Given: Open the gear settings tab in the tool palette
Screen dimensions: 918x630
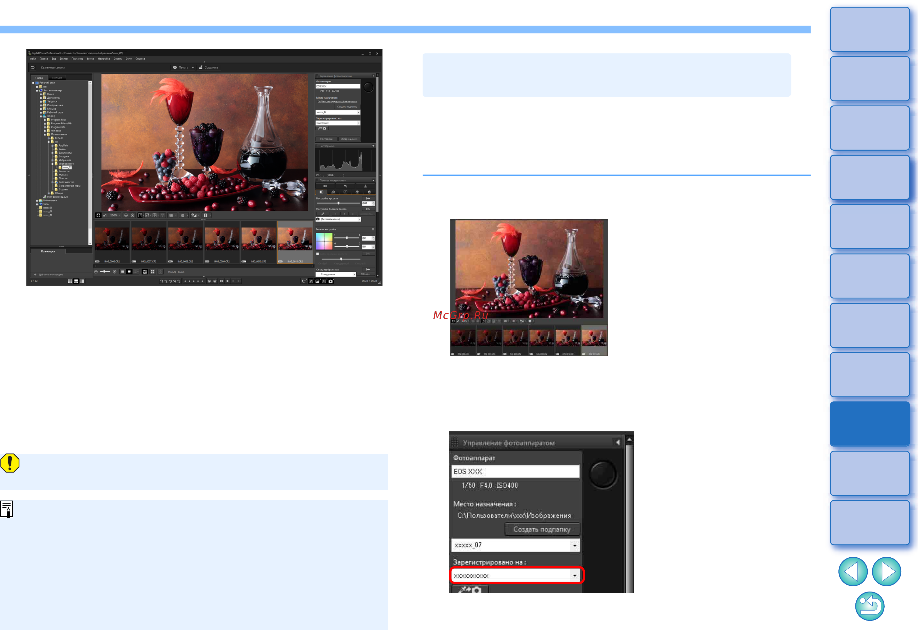Looking at the screenshot, I should tap(369, 192).
